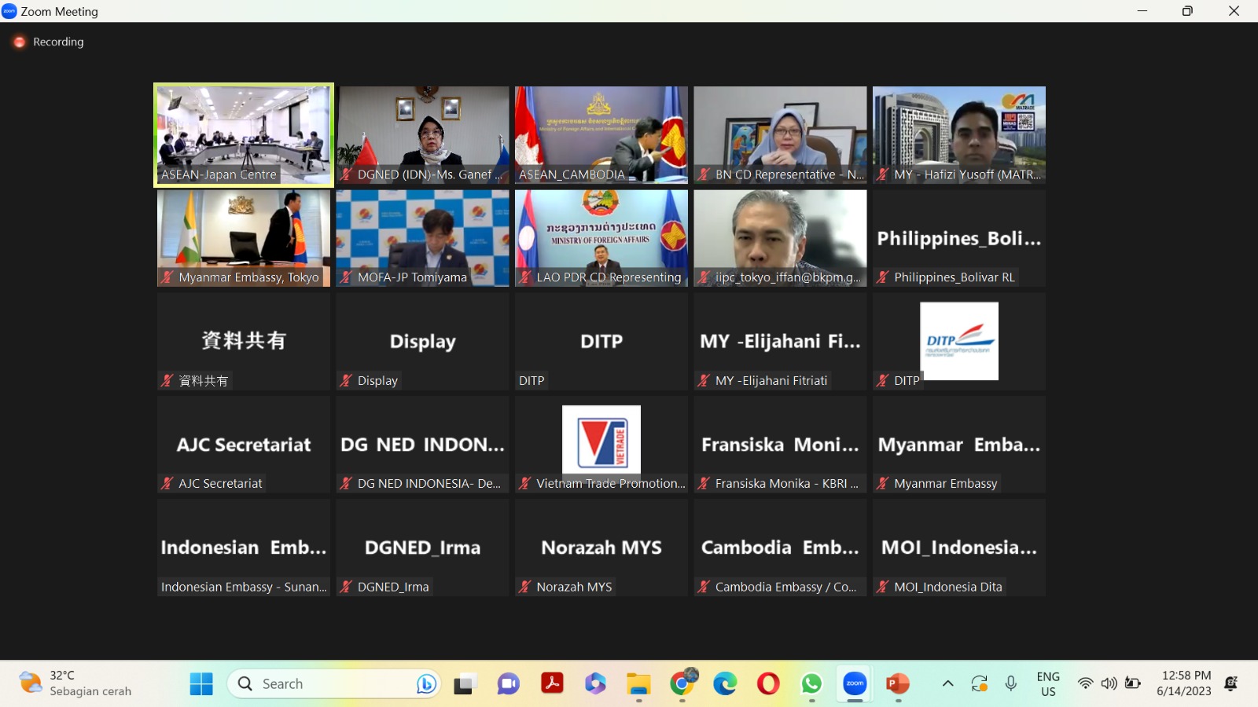Viewport: 1258px width, 707px height.
Task: Click muted mic icon on AJC Secretariat
Action: [167, 483]
